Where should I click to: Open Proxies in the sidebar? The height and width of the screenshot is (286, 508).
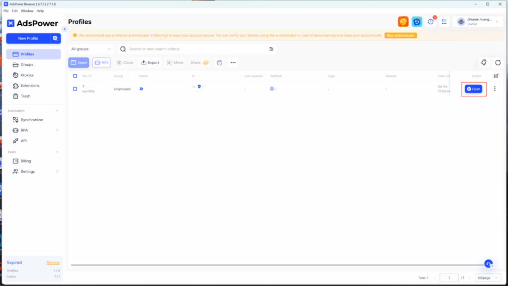pyautogui.click(x=33, y=75)
